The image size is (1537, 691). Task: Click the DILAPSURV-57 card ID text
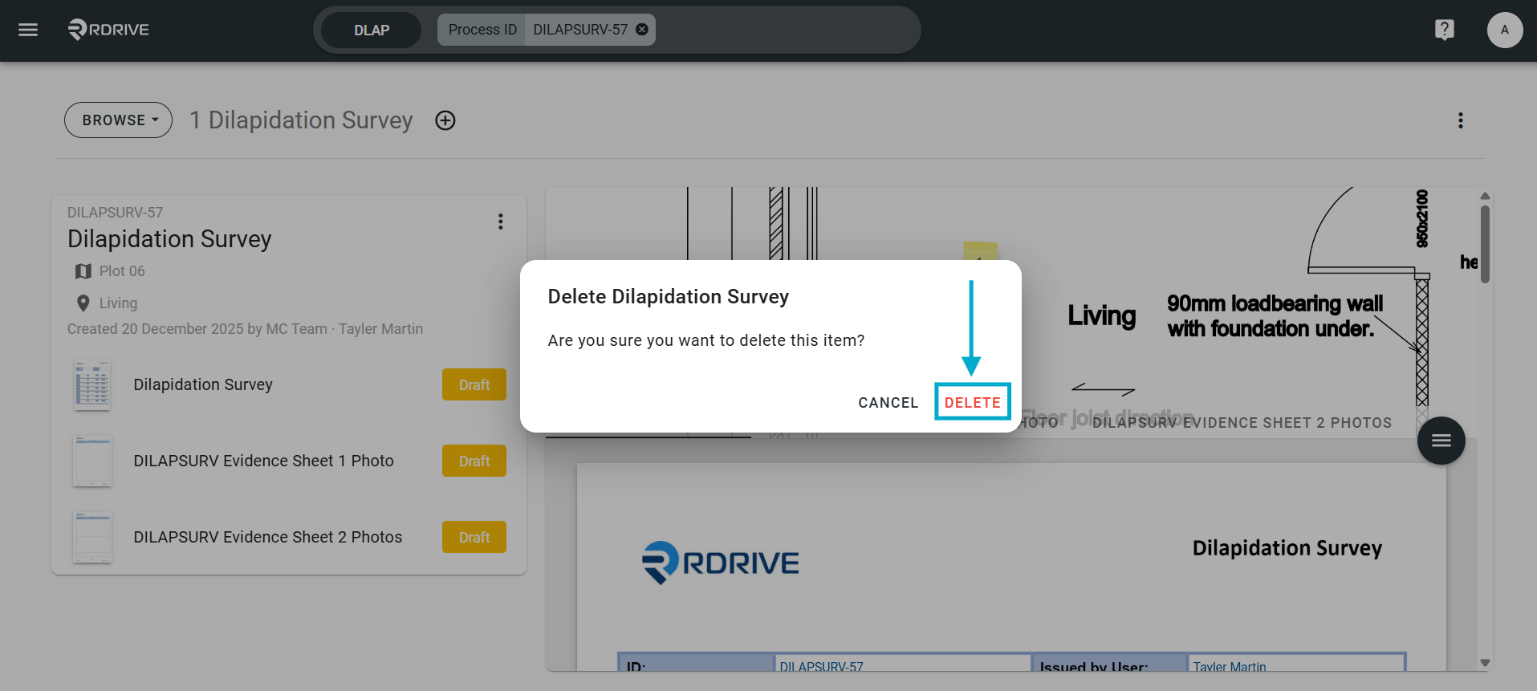click(x=115, y=213)
